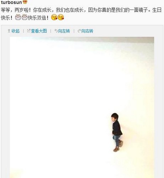Click the rotate-right arrow icon
This screenshot has width=164, height=178.
pyautogui.click(x=79, y=31)
